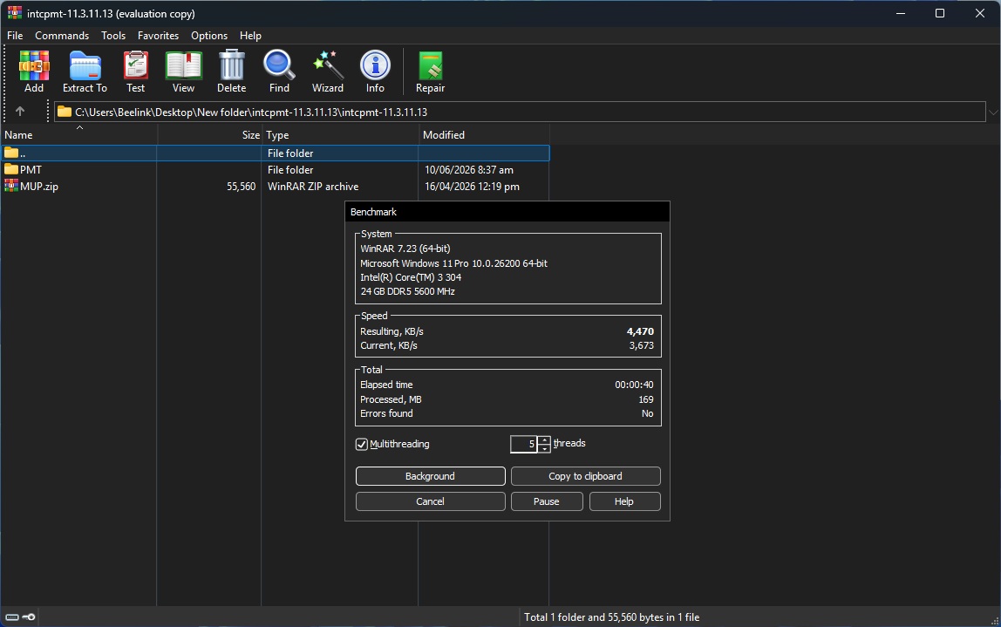Click Copy to clipboard button

tap(585, 476)
